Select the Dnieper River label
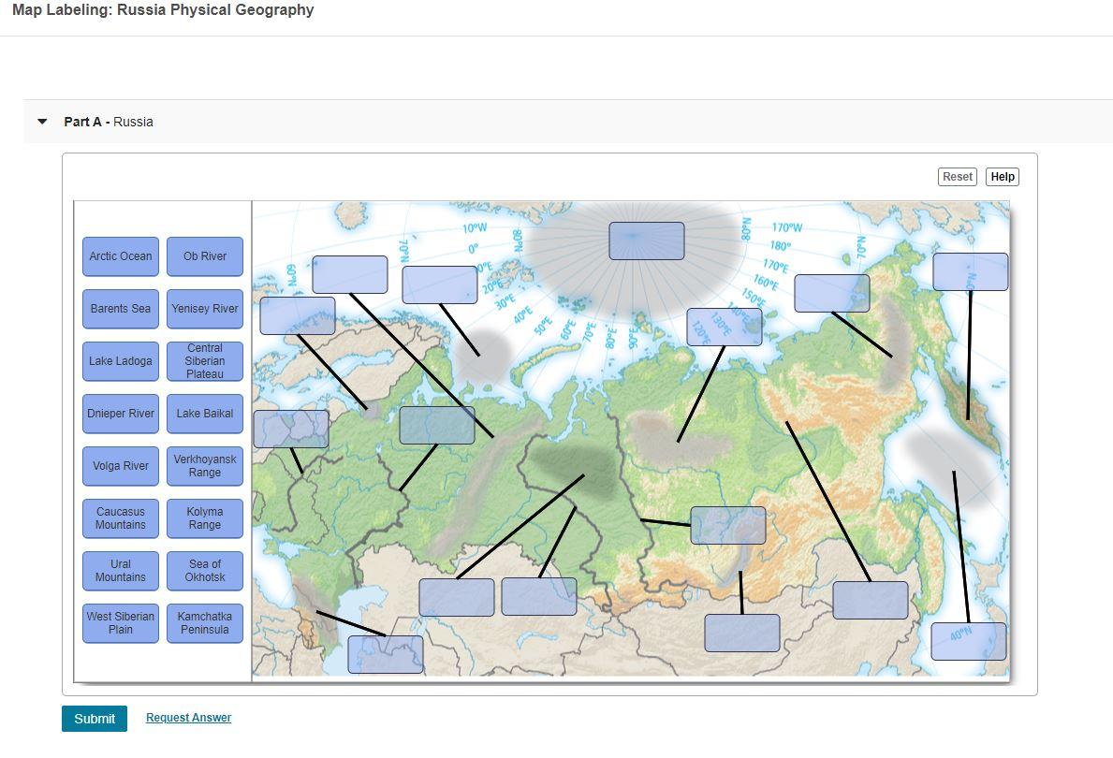Viewport: 1113px width, 758px height. click(x=121, y=414)
